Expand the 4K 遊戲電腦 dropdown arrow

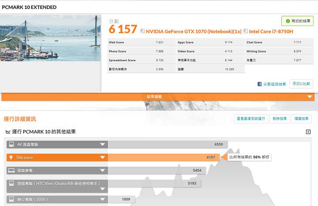tap(102, 144)
